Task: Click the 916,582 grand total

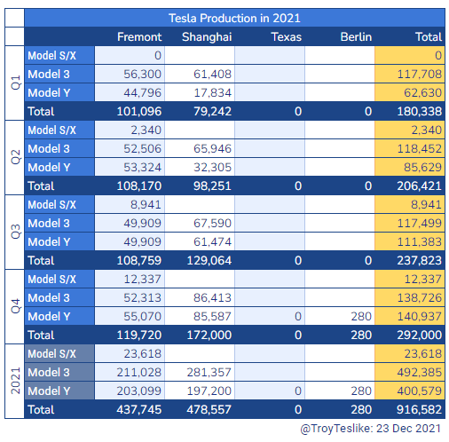Action: tap(410, 409)
